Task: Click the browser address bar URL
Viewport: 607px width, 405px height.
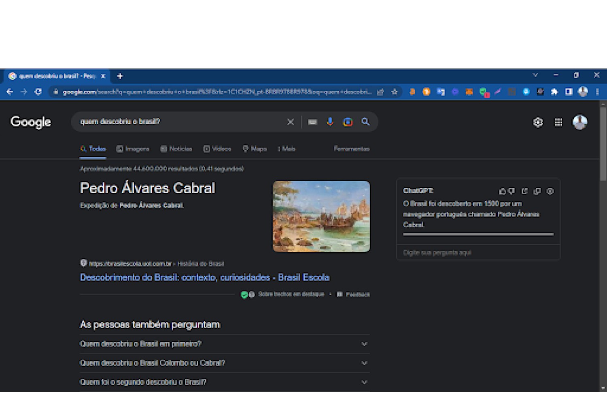Action: pyautogui.click(x=217, y=92)
